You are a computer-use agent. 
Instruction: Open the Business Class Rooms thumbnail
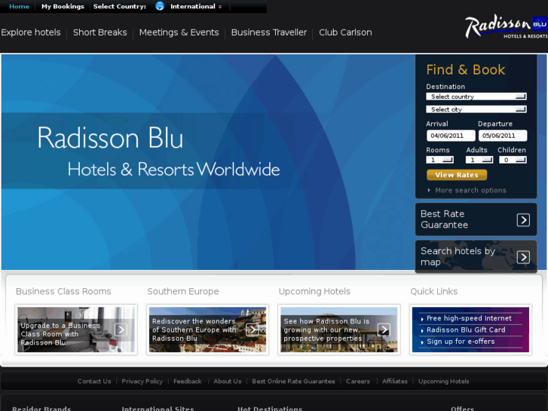[76, 330]
